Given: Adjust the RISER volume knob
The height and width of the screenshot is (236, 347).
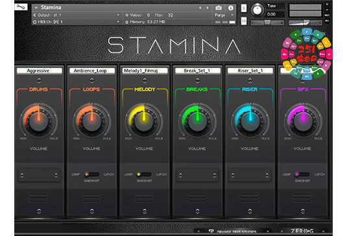Looking at the screenshot, I should click(x=250, y=121).
